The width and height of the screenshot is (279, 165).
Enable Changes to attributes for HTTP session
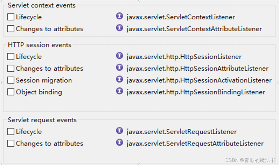coord(11,69)
